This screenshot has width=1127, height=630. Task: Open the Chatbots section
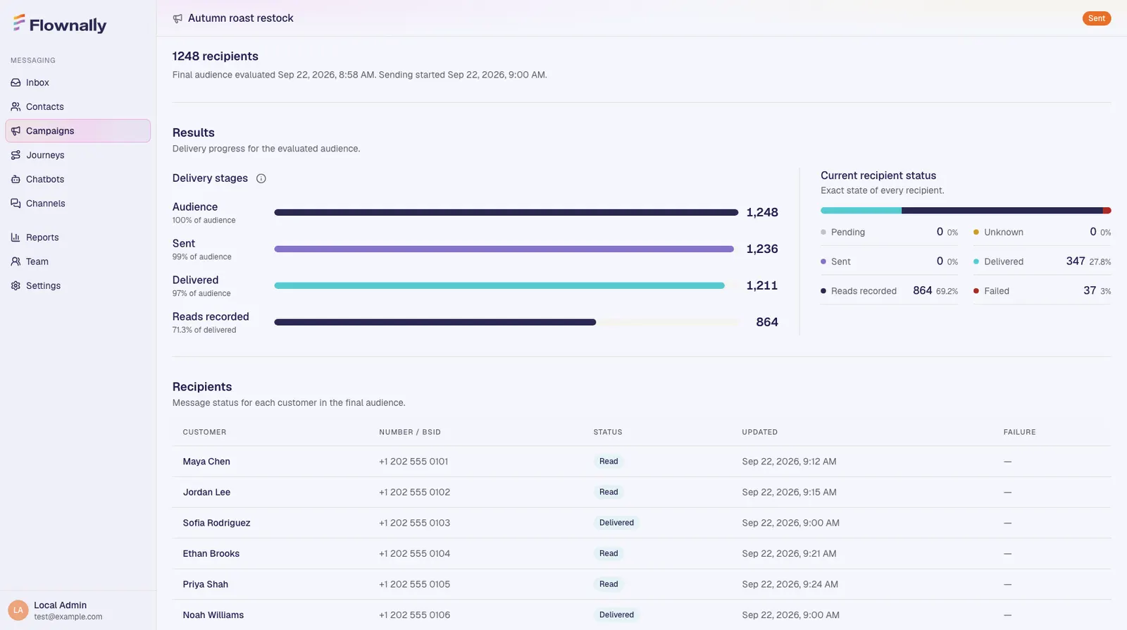pyautogui.click(x=77, y=179)
